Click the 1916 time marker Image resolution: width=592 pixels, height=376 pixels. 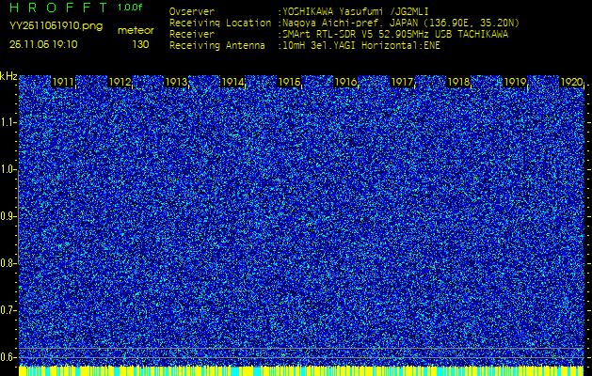(345, 82)
